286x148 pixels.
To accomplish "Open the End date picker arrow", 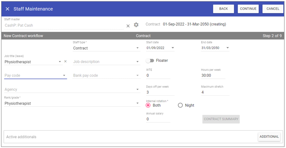I will 227,48.
